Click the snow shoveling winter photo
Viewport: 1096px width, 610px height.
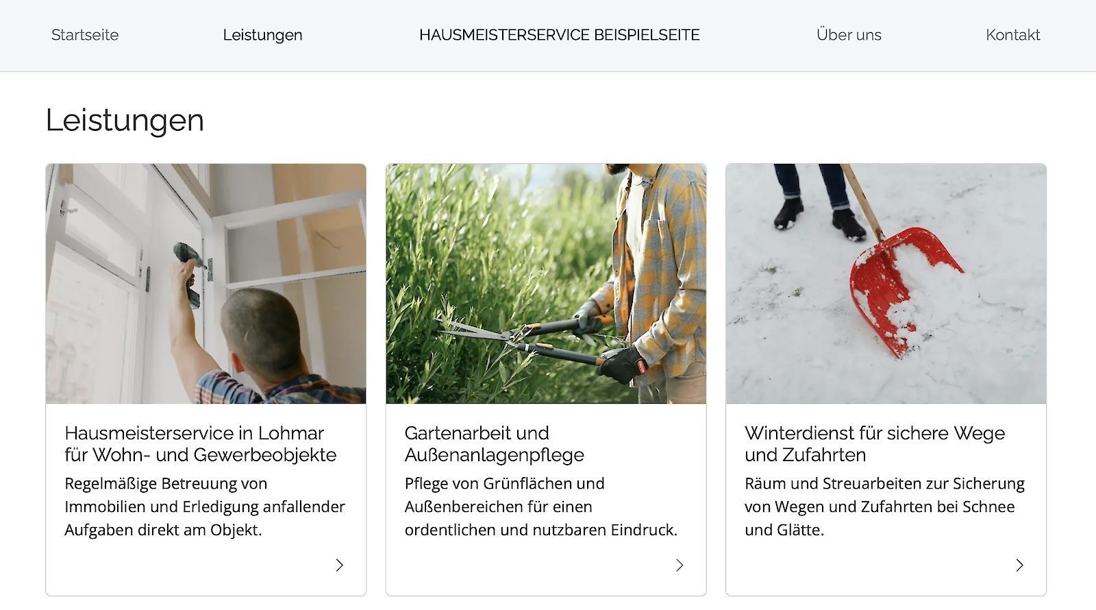886,284
